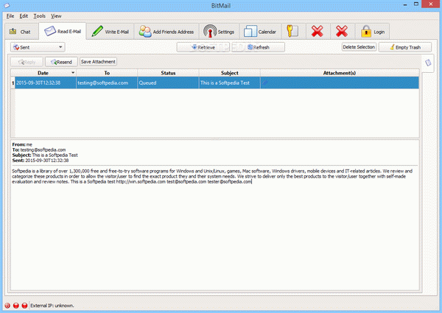Open the Chat tab
Viewport: 442px width, 313px height.
click(x=21, y=32)
